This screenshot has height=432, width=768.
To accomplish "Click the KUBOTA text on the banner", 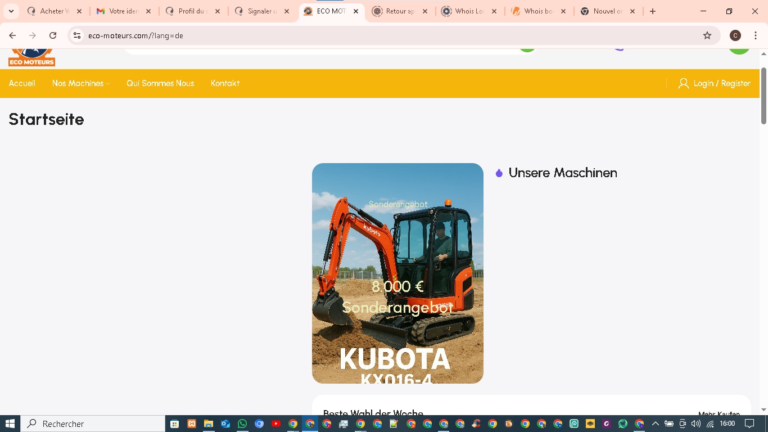I will pos(395,359).
